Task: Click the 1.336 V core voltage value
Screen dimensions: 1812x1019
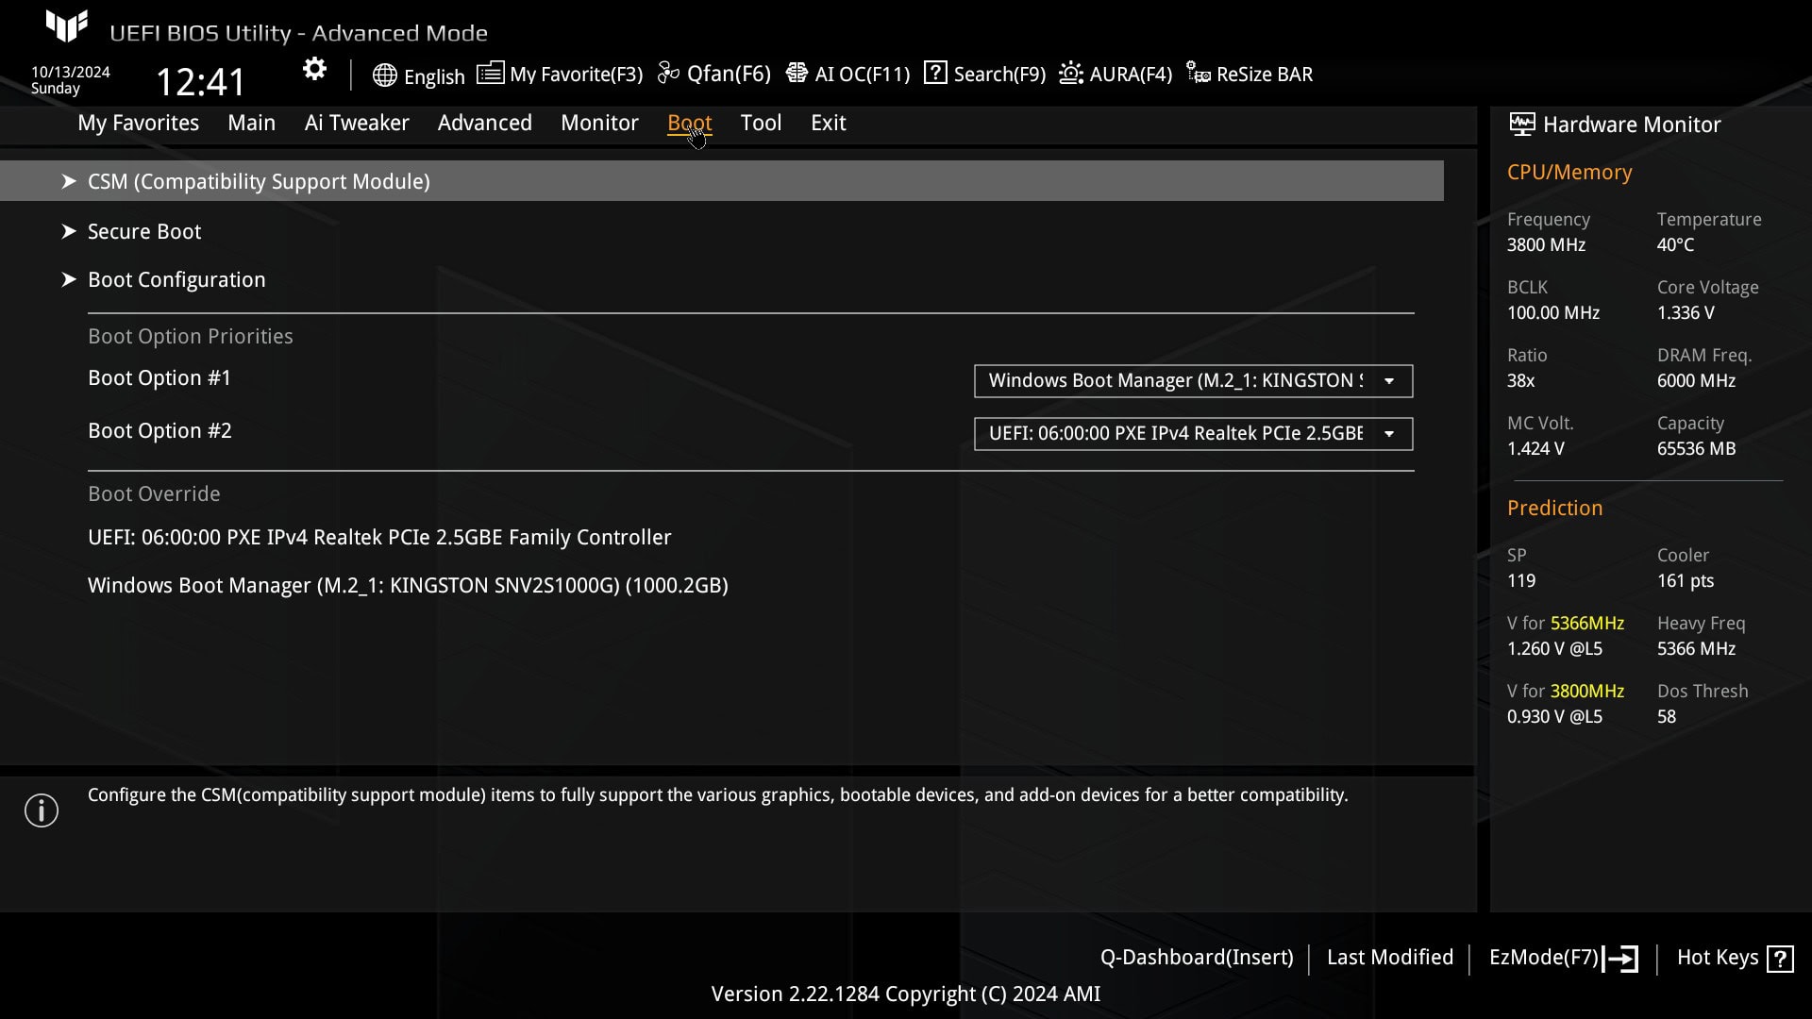Action: point(1686,312)
